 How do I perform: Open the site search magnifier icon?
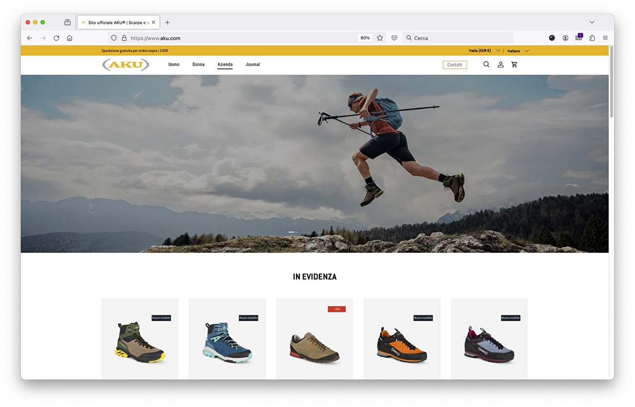[x=486, y=64]
